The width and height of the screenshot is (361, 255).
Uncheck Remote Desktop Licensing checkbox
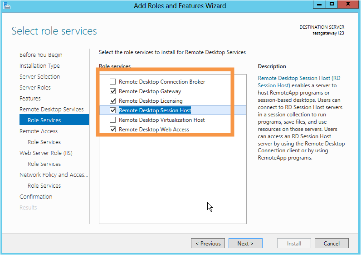(112, 101)
